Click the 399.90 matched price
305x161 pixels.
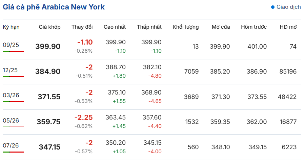pos(48,47)
